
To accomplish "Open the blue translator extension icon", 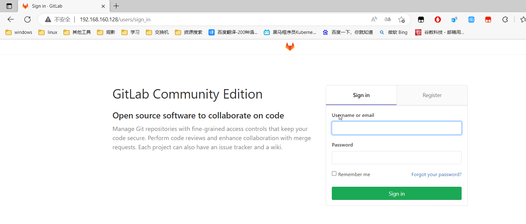I will 455,20.
